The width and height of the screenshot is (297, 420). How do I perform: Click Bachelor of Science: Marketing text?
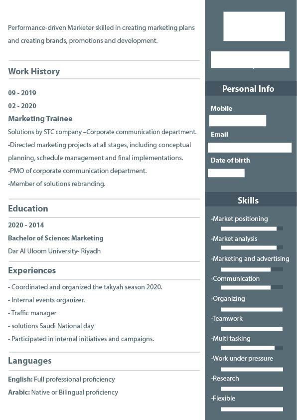(x=56, y=238)
